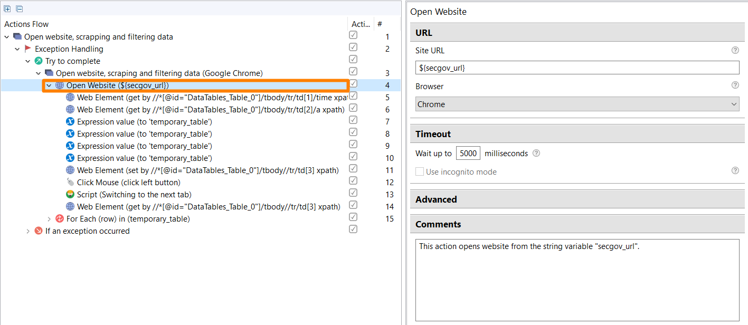Click the Site URL input field
This screenshot has width=748, height=325.
point(577,68)
